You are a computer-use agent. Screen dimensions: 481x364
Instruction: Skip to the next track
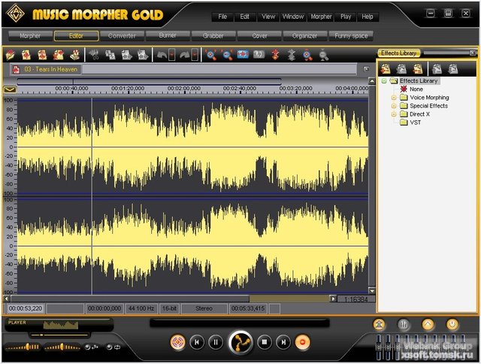coord(283,342)
